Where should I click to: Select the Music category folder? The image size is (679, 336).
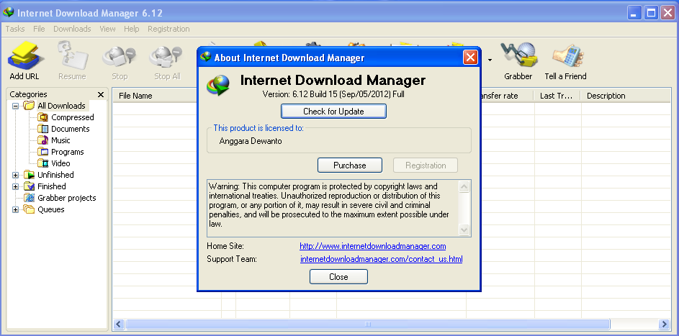(x=54, y=140)
